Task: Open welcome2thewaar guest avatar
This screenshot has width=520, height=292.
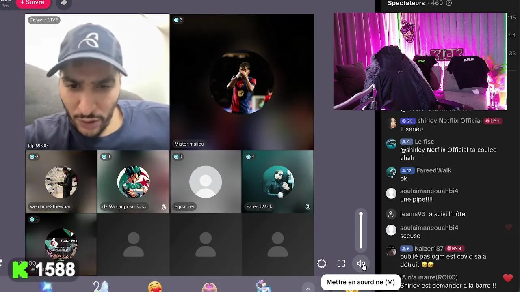Action: 61,182
